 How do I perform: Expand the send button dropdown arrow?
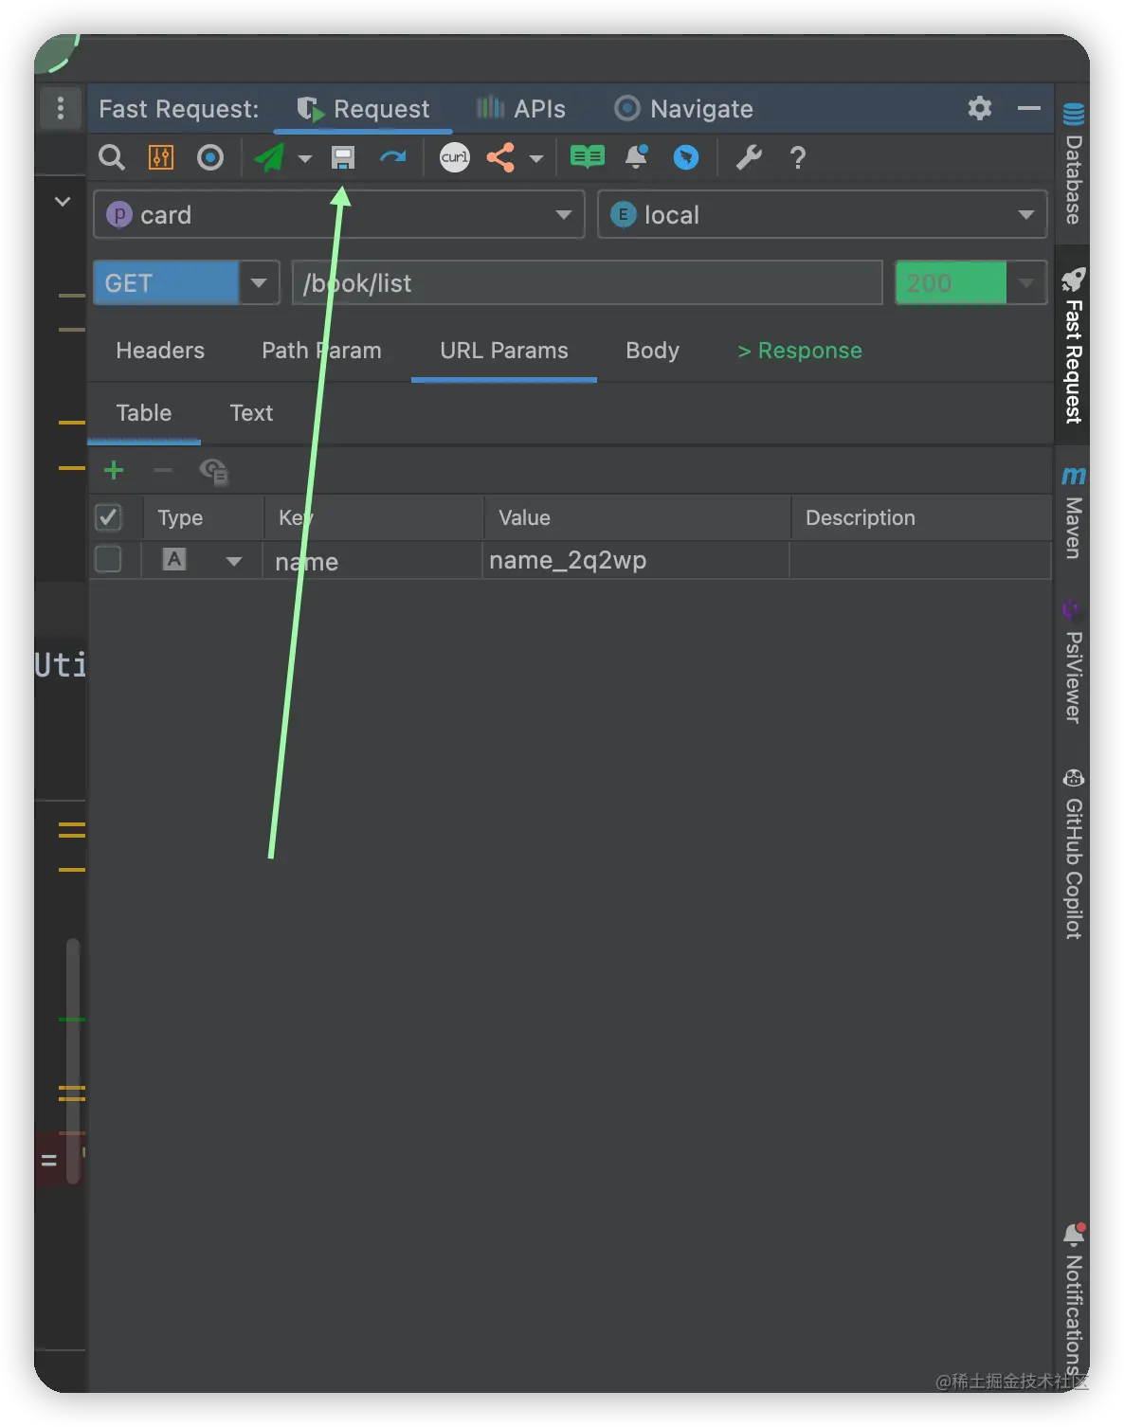305,158
